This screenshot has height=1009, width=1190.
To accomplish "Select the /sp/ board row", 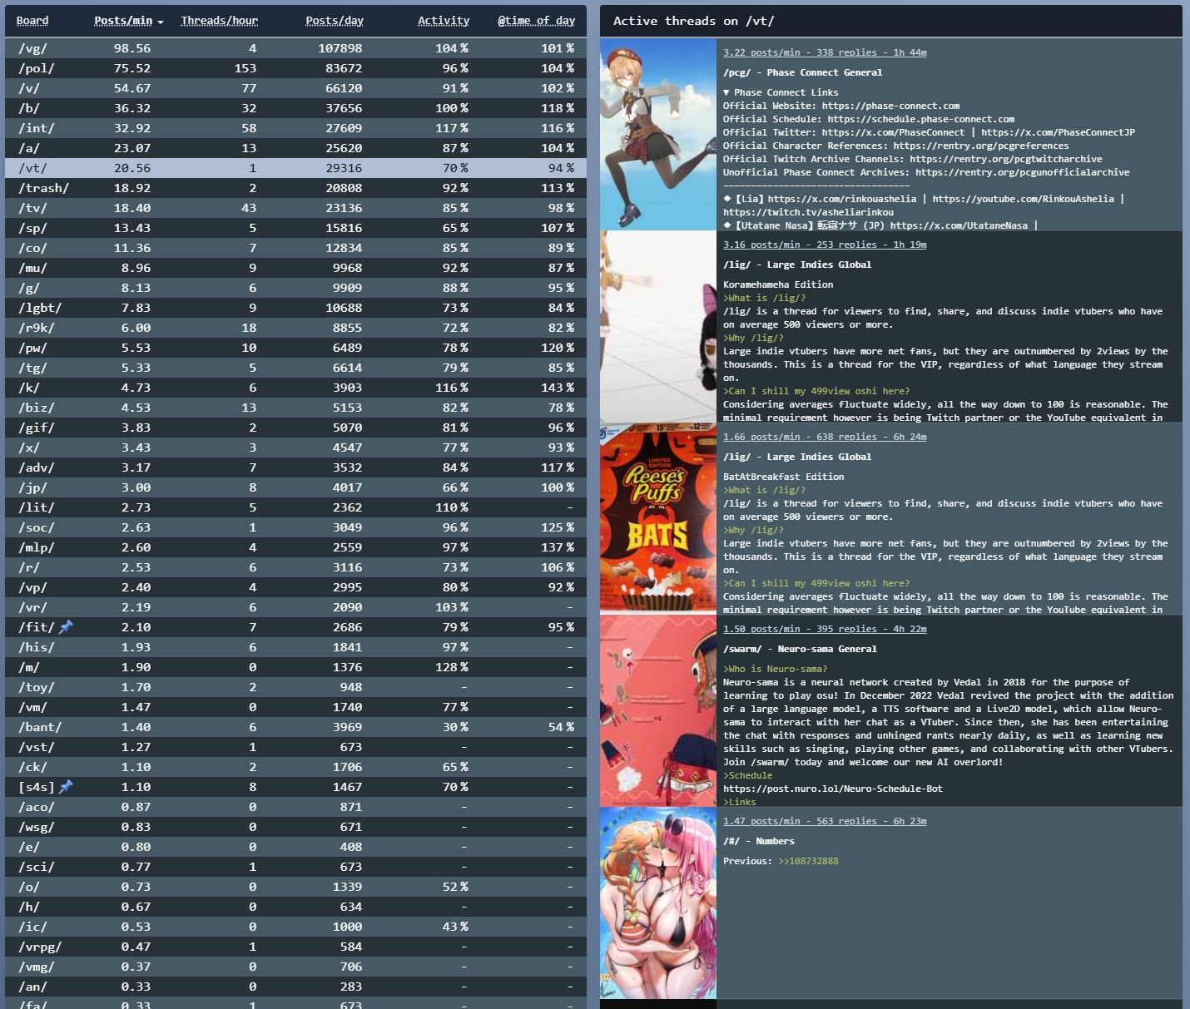I will [x=295, y=228].
